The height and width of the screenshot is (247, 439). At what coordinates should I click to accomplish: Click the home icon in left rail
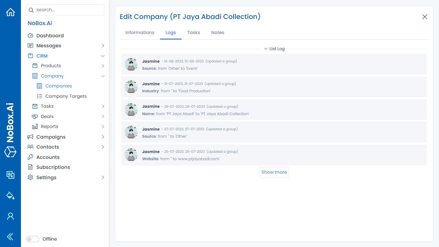pyautogui.click(x=10, y=12)
